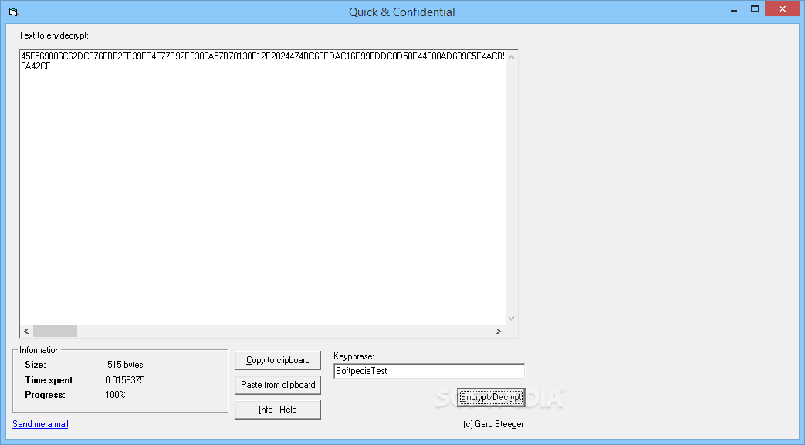
Task: Click the vertical scrollbar up arrow
Action: 512,57
